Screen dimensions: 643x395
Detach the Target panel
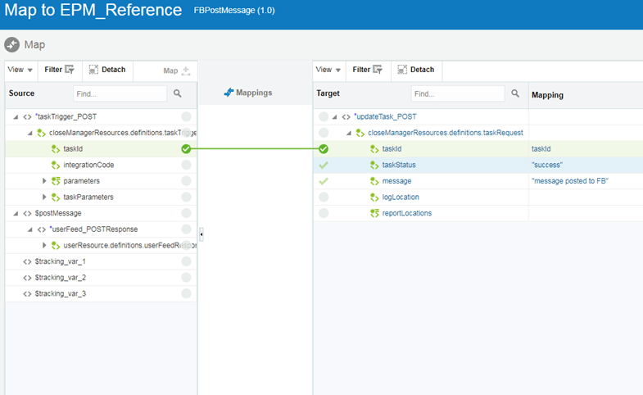416,70
